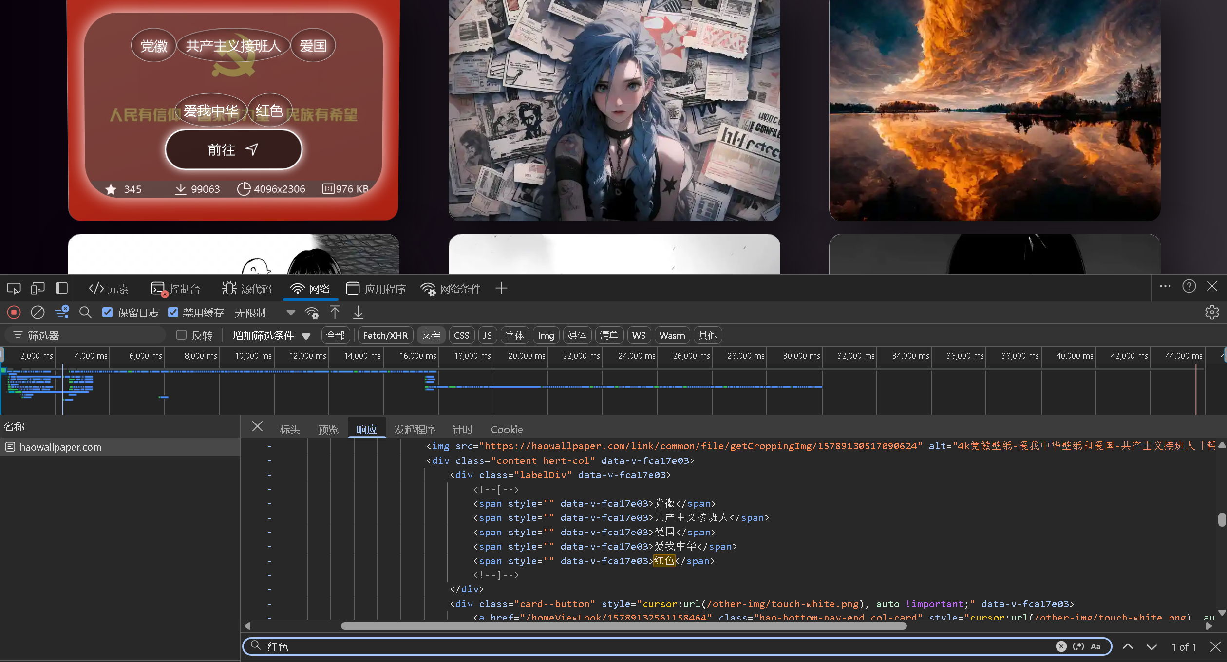Screen dimensions: 1227x662
Task: Clear the network log
Action: point(38,313)
